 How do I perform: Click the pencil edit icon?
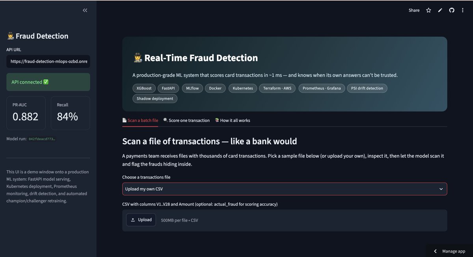pos(440,10)
